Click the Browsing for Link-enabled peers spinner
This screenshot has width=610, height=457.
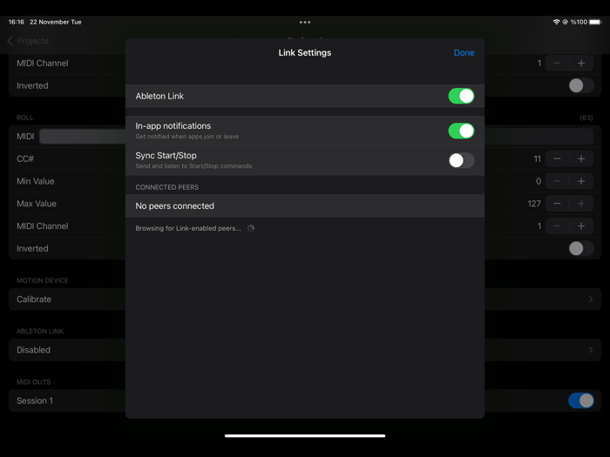coord(251,228)
